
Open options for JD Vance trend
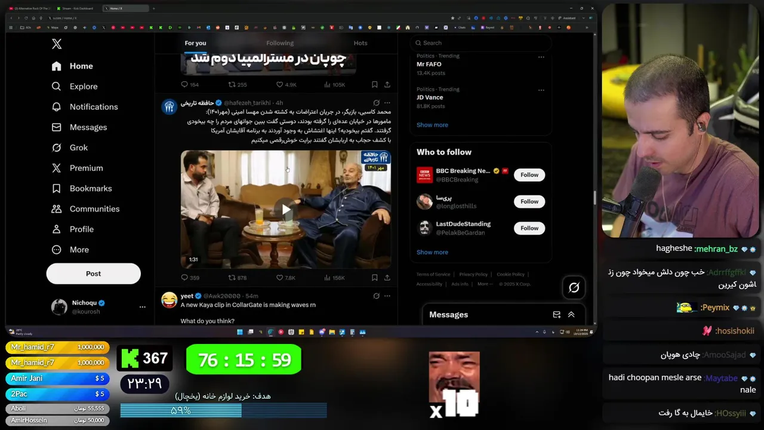(x=541, y=90)
